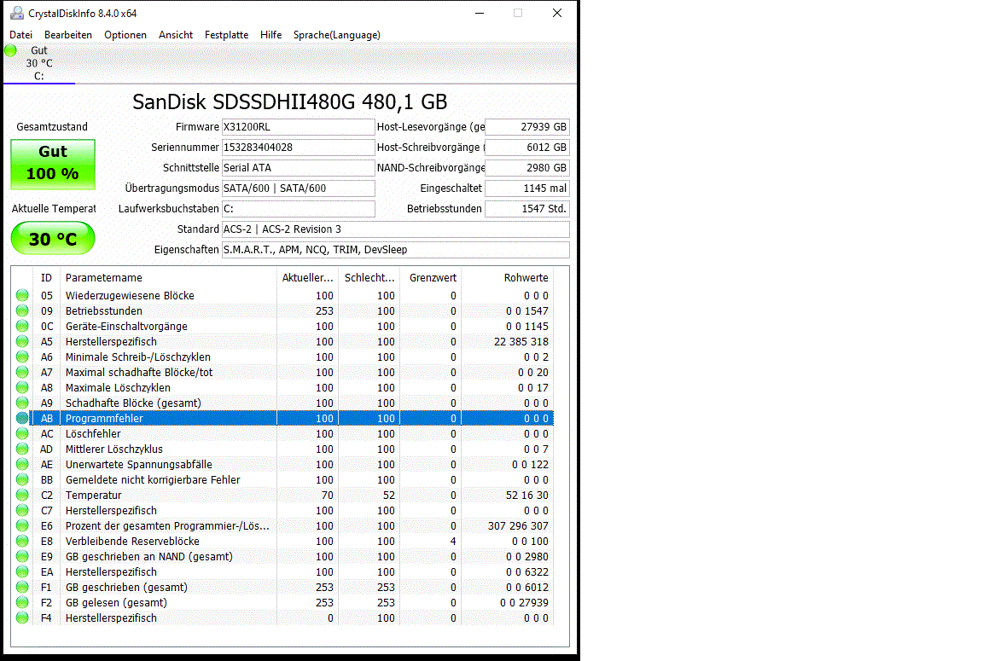Select the Löschfehler parameter name
The width and height of the screenshot is (983, 661).
(93, 433)
